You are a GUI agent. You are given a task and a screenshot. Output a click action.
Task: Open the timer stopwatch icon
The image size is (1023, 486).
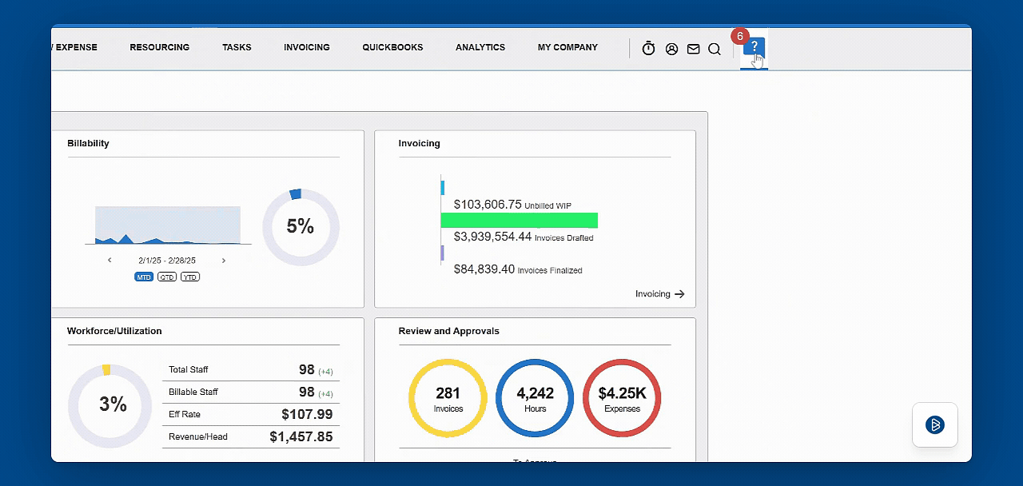pos(648,49)
